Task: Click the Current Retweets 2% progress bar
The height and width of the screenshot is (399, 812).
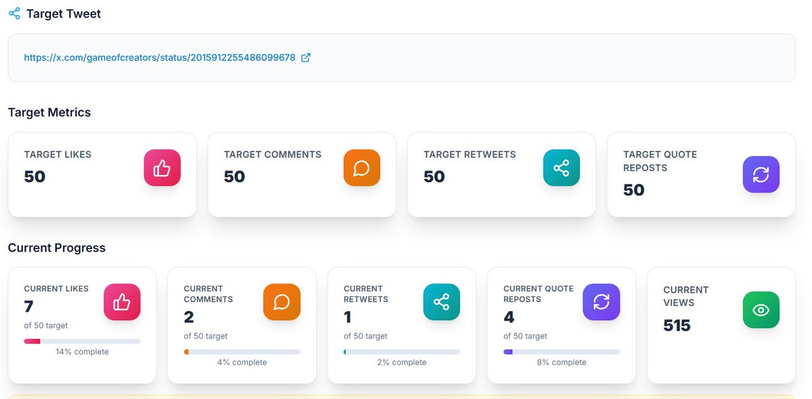Action: coord(402,352)
